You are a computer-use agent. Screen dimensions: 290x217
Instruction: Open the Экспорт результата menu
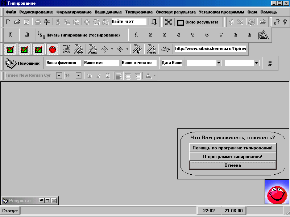[176, 12]
